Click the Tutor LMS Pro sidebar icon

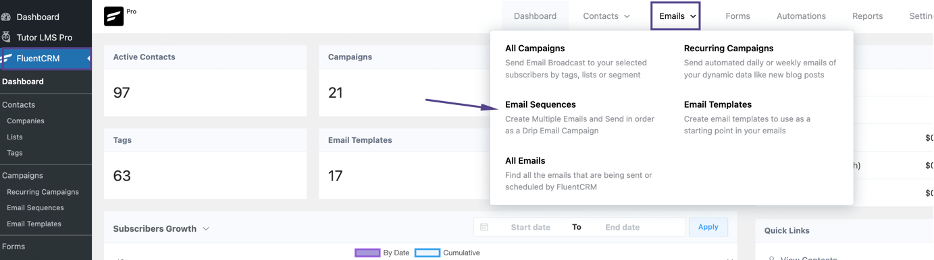click(x=6, y=37)
